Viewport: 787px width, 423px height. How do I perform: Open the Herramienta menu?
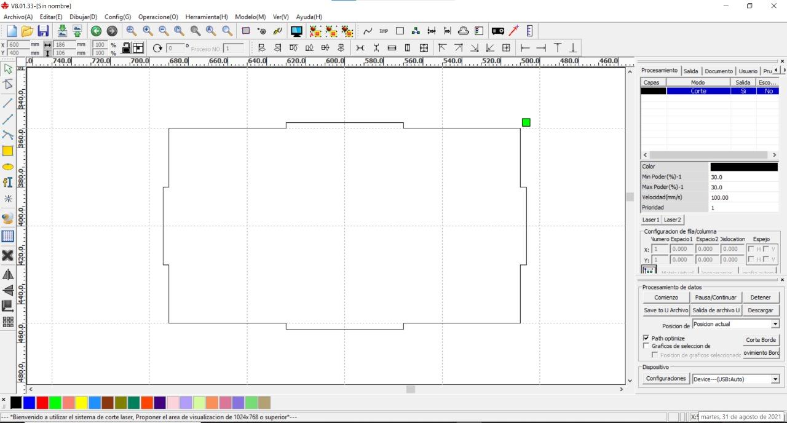pyautogui.click(x=206, y=17)
